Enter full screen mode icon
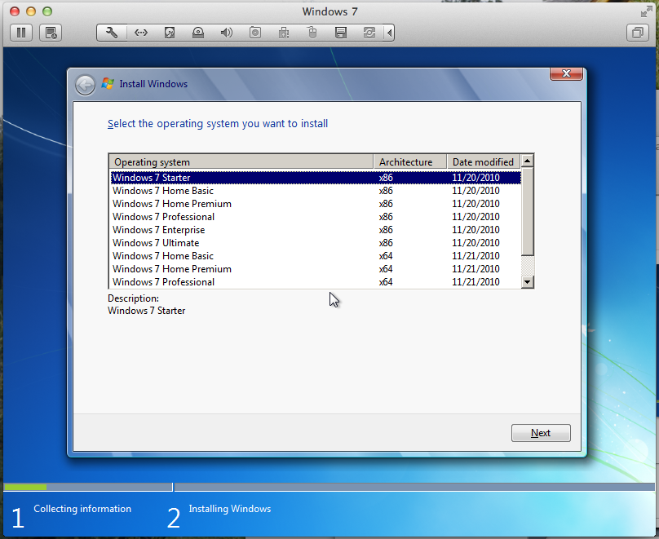This screenshot has width=659, height=539. tap(646, 12)
